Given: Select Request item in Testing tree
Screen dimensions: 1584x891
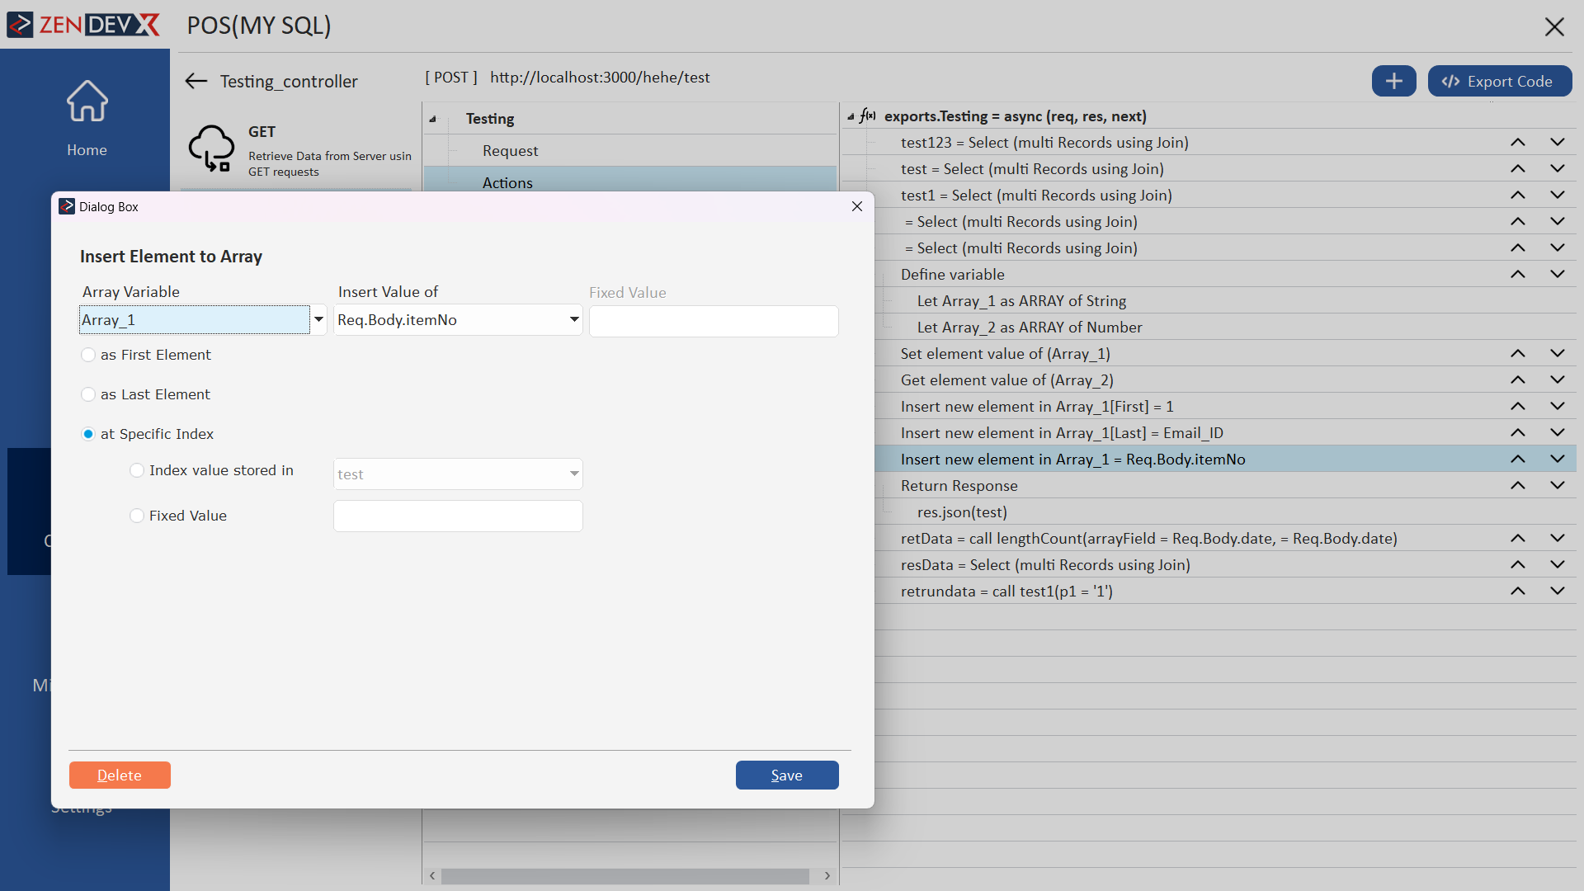Looking at the screenshot, I should pos(510,151).
